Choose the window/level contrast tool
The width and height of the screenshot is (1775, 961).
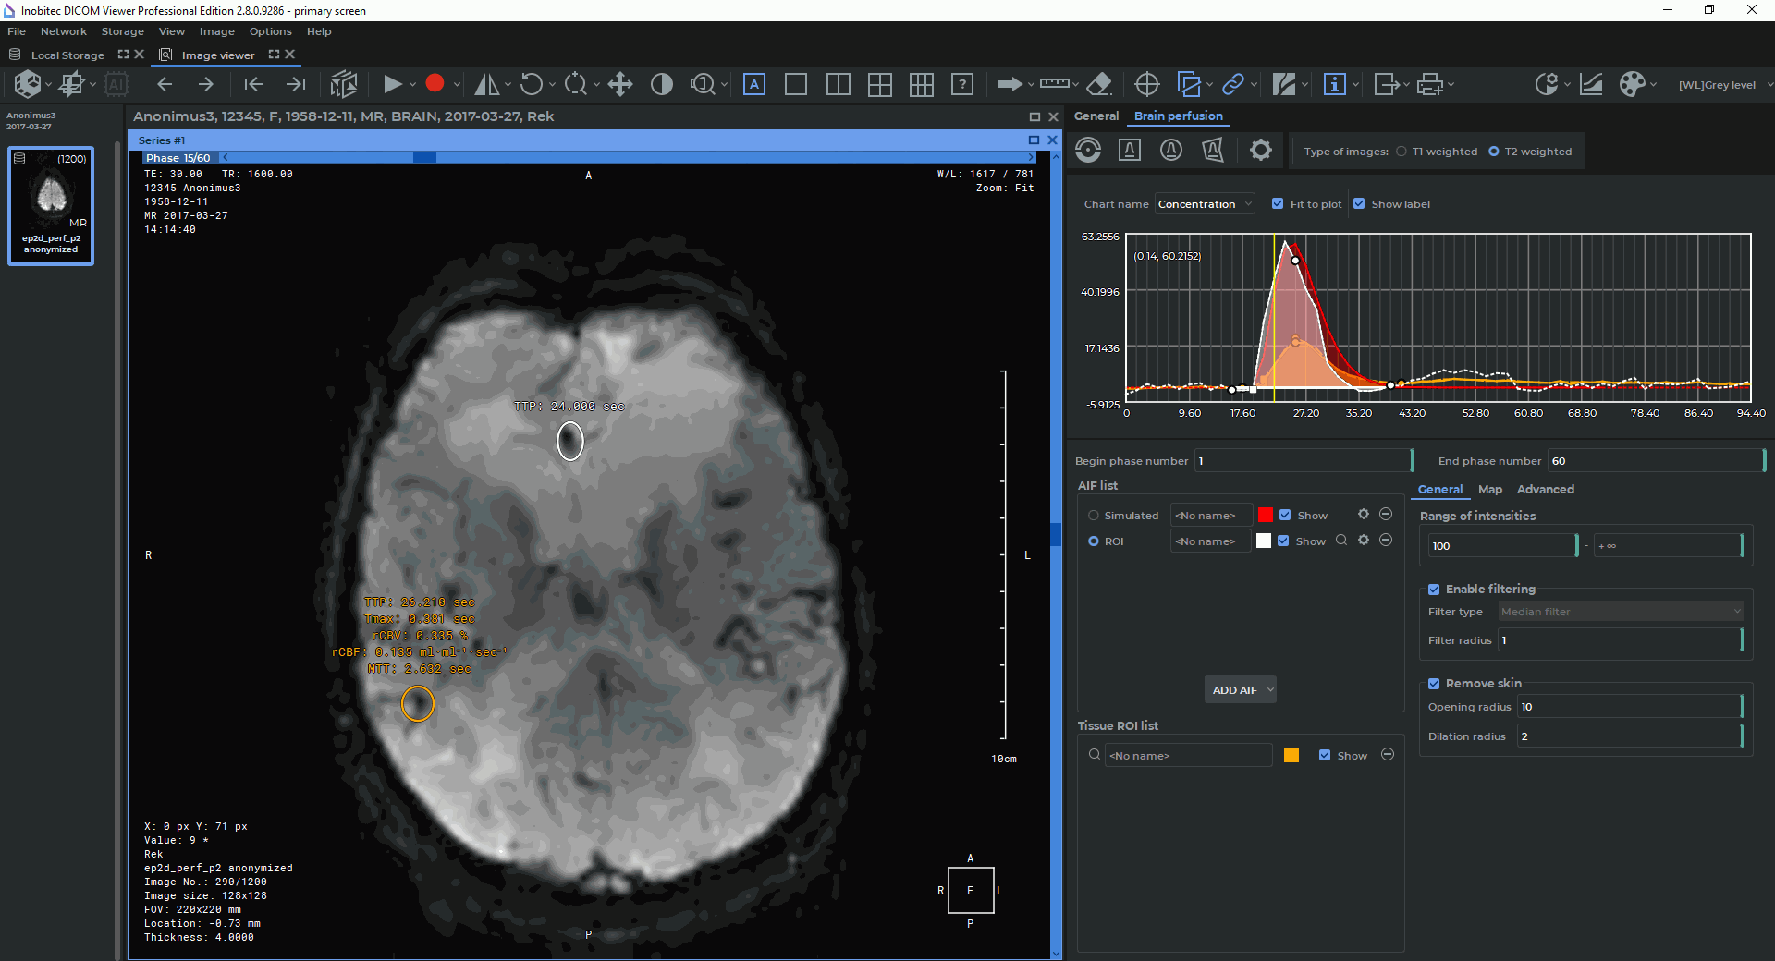[662, 84]
